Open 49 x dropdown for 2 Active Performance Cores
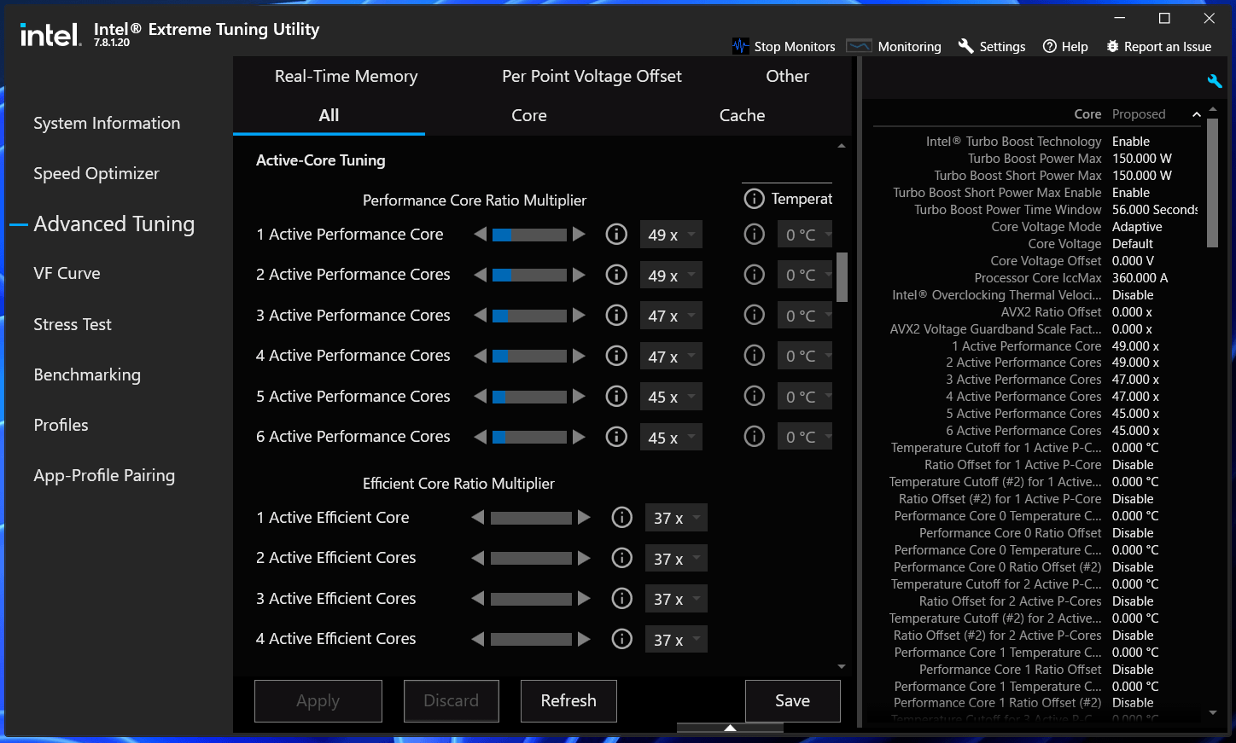 pyautogui.click(x=671, y=275)
